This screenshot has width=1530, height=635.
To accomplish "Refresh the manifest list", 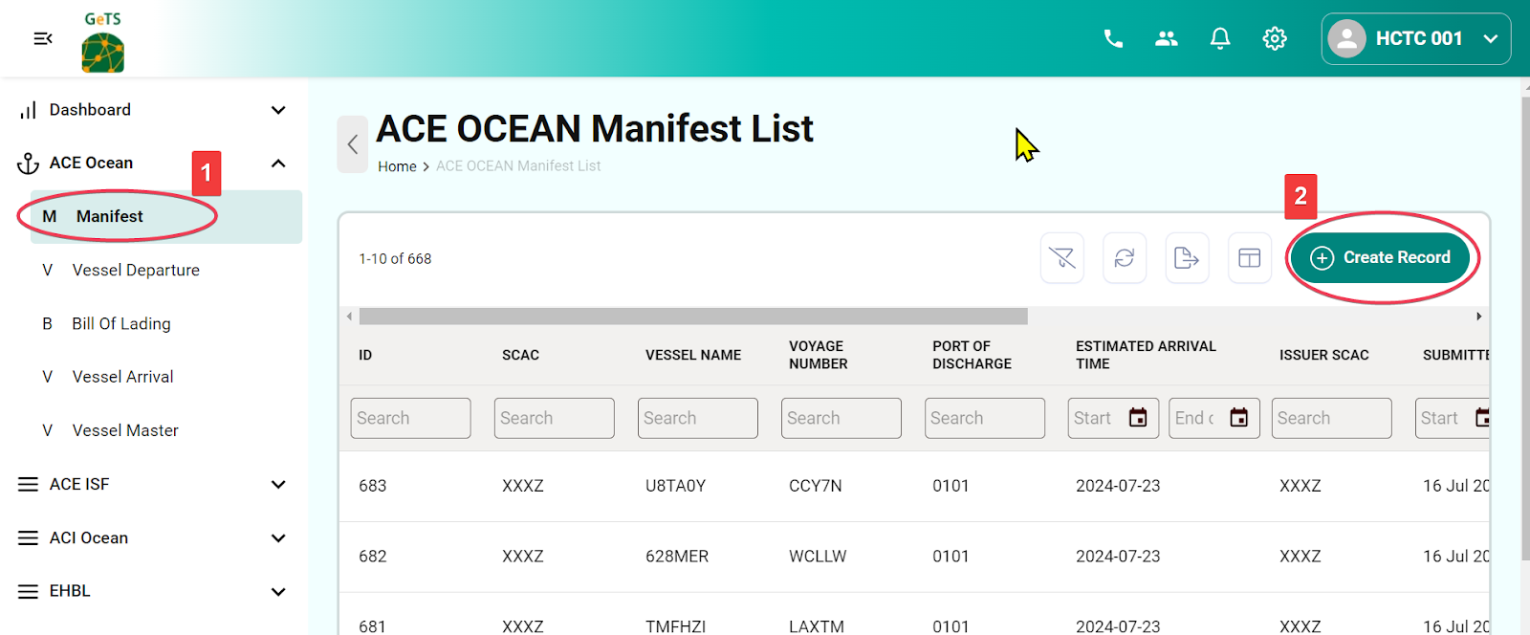I will point(1125,258).
